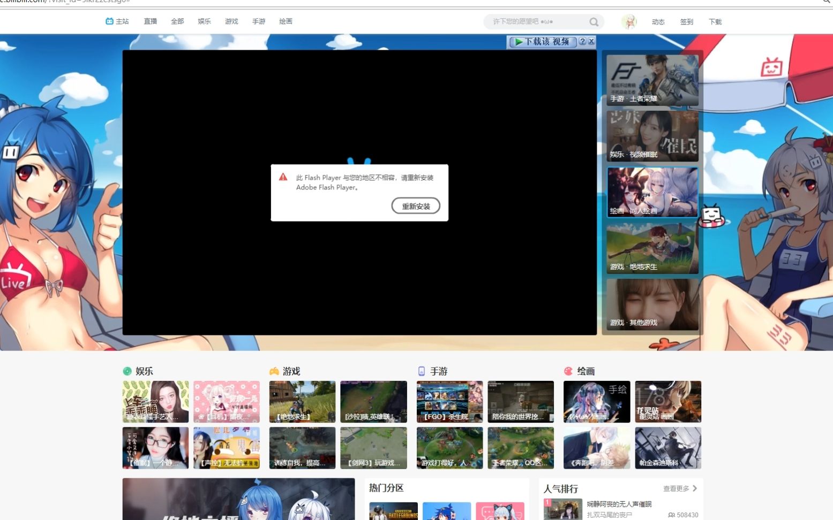The height and width of the screenshot is (520, 833).
Task: Open the 娱乐 section heading
Action: point(144,371)
